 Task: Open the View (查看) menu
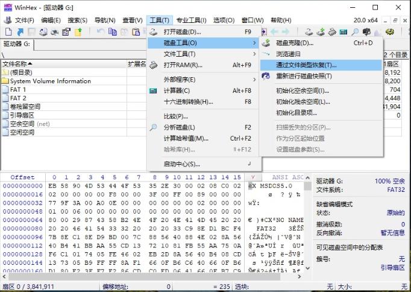pos(133,20)
